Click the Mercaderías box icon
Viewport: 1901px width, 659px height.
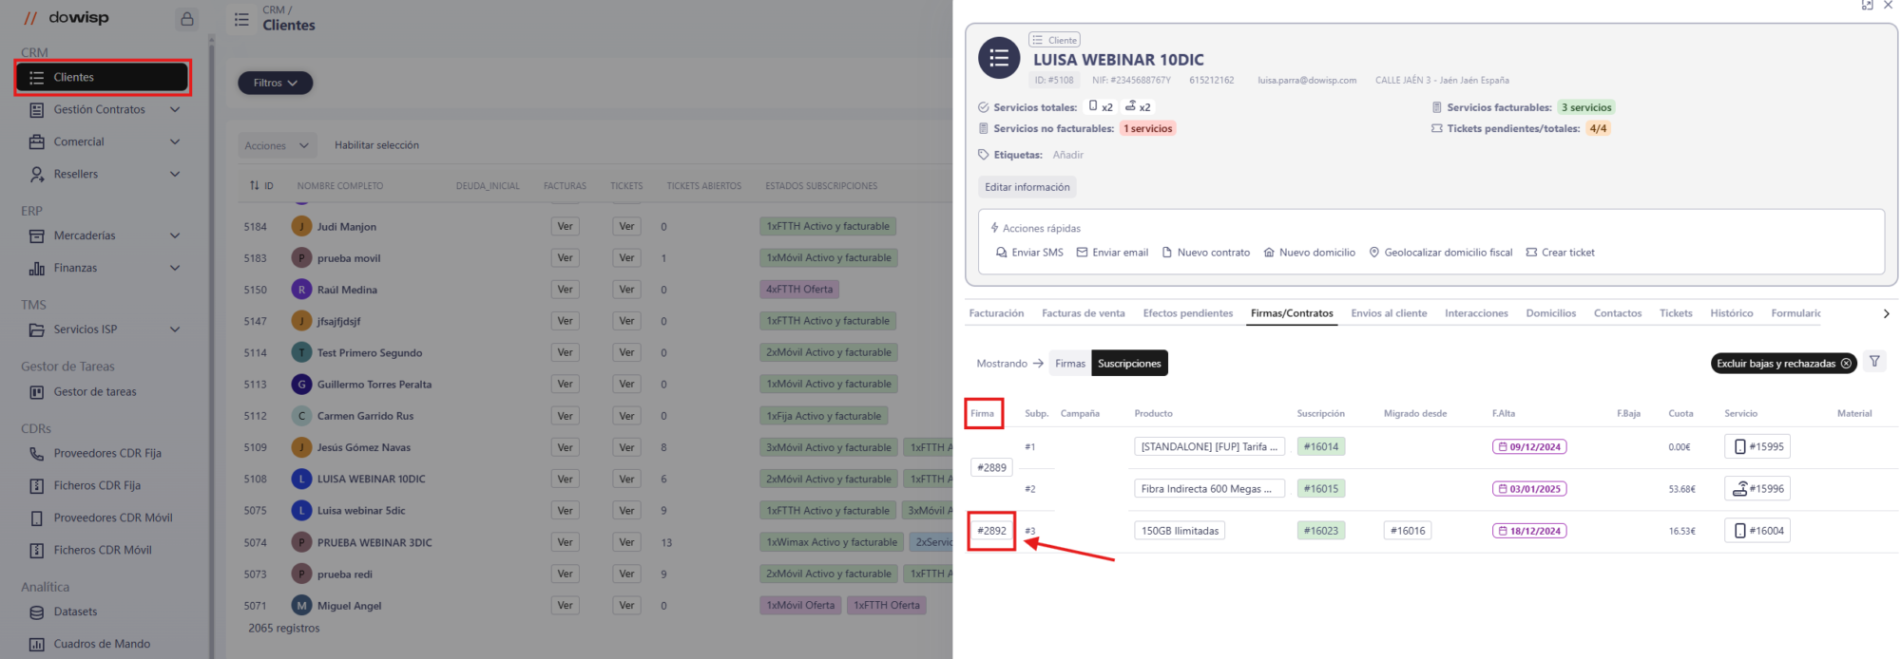tap(37, 235)
